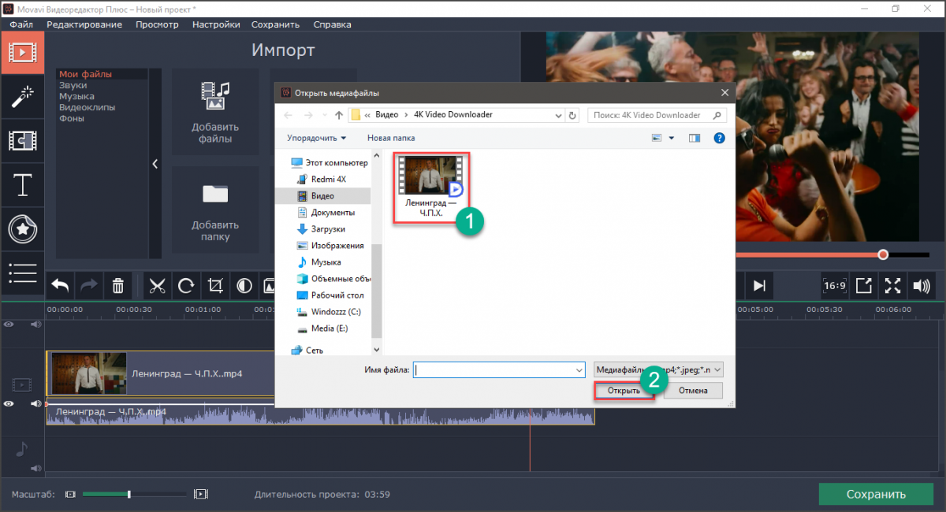Expand the file type filter dropdown
The image size is (946, 512).
(x=716, y=369)
